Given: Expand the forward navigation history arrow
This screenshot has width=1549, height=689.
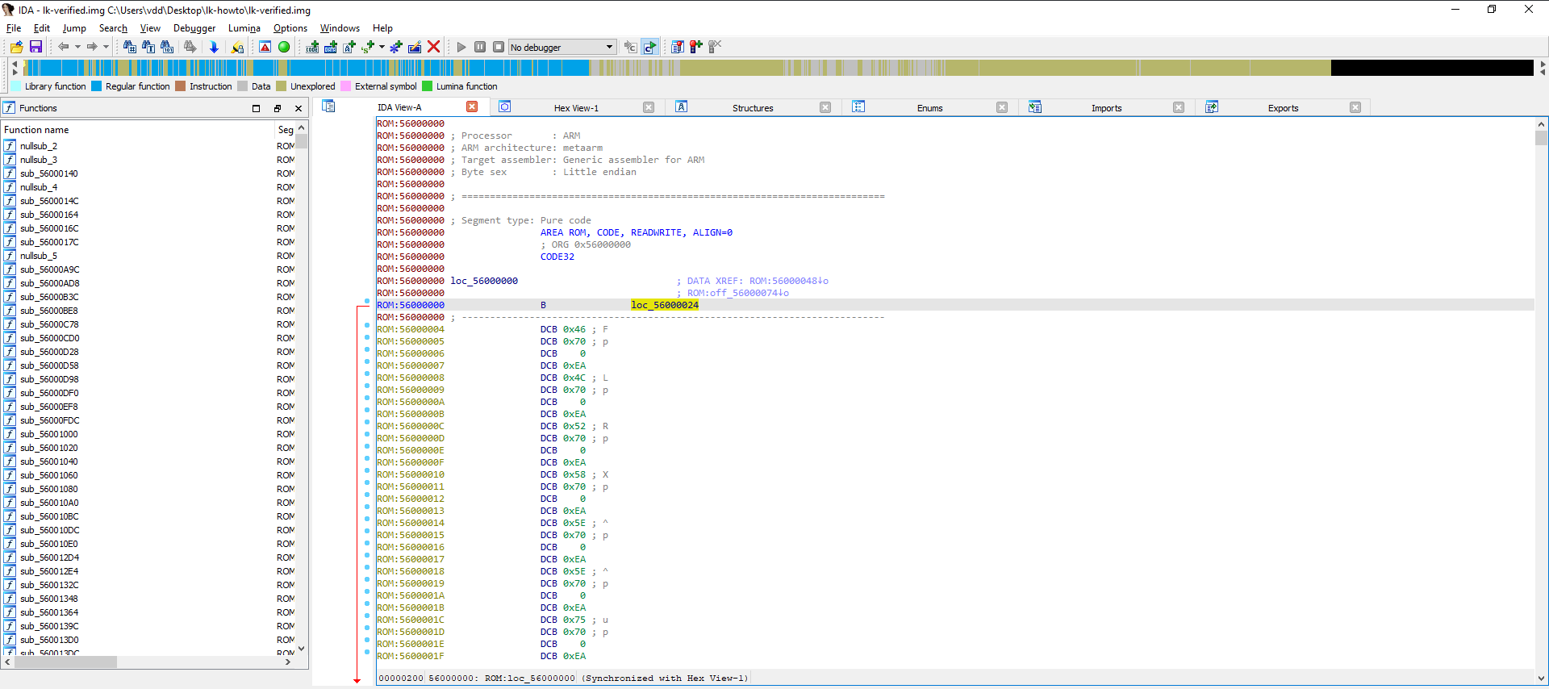Looking at the screenshot, I should coord(106,47).
